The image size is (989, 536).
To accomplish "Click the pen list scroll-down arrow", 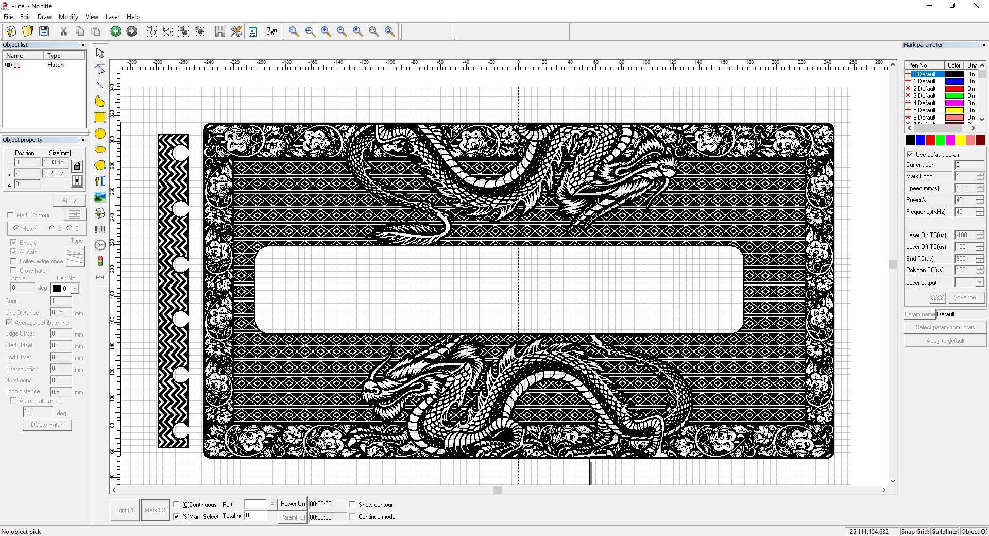I will [982, 119].
